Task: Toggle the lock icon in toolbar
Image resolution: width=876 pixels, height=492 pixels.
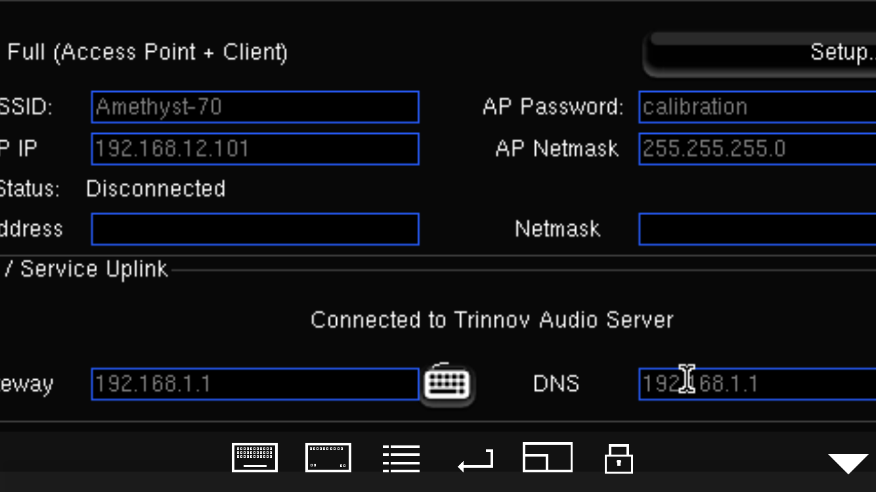Action: [619, 458]
